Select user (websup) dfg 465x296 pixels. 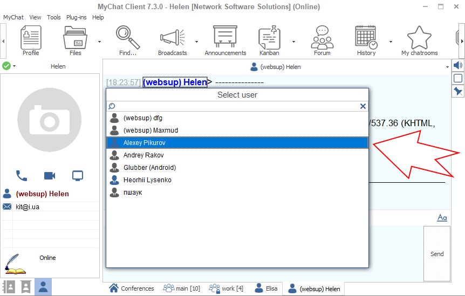[x=237, y=118]
